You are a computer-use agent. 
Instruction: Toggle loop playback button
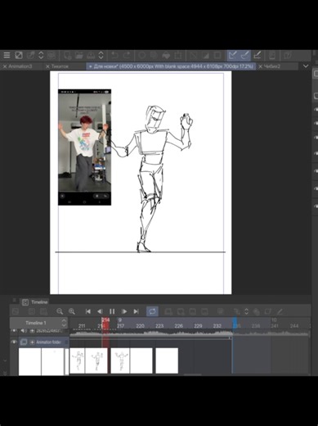152,311
